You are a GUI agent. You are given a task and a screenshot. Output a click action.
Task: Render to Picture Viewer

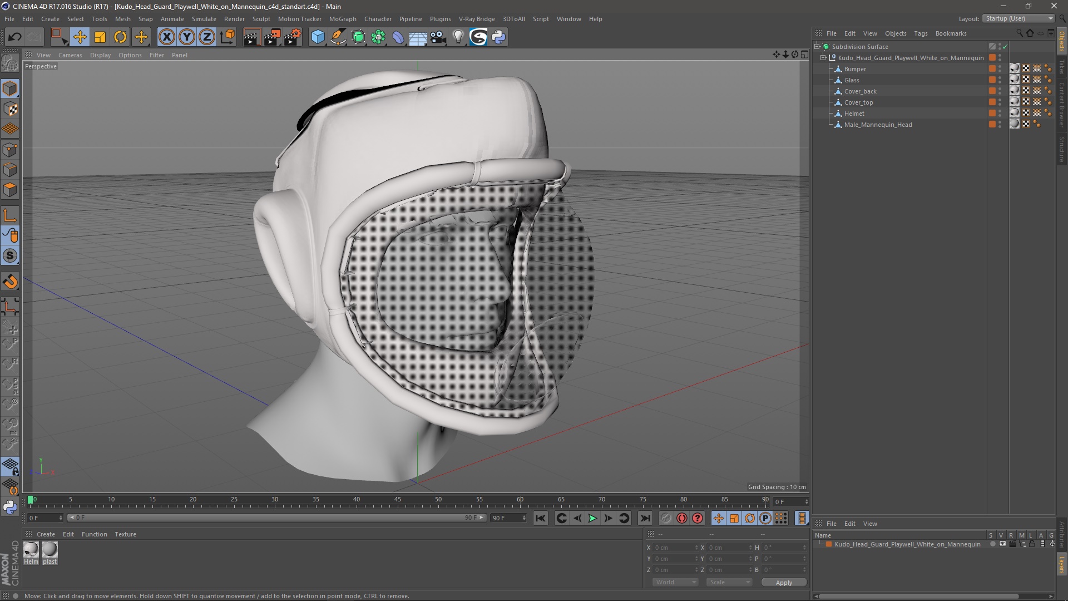pos(272,37)
